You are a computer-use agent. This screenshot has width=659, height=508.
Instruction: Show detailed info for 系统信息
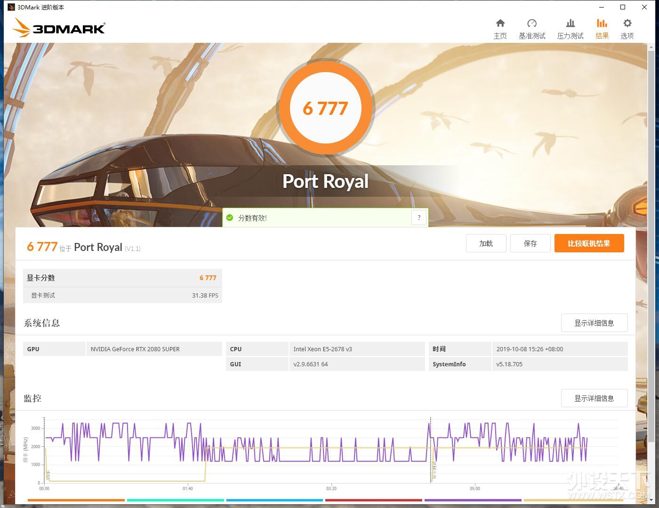point(594,323)
